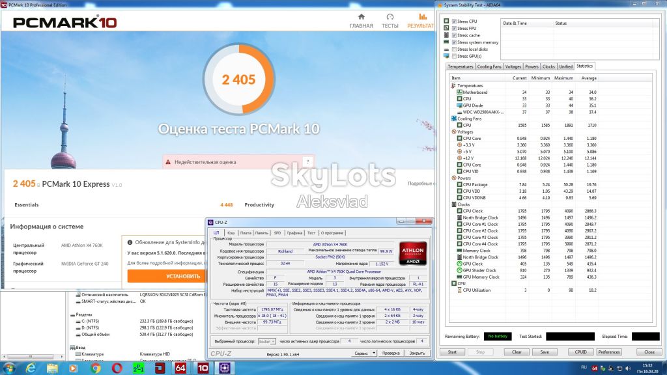Screen dimensions: 667x375
Task: Uncheck the Stress system memory checkbox
Action: pyautogui.click(x=454, y=42)
